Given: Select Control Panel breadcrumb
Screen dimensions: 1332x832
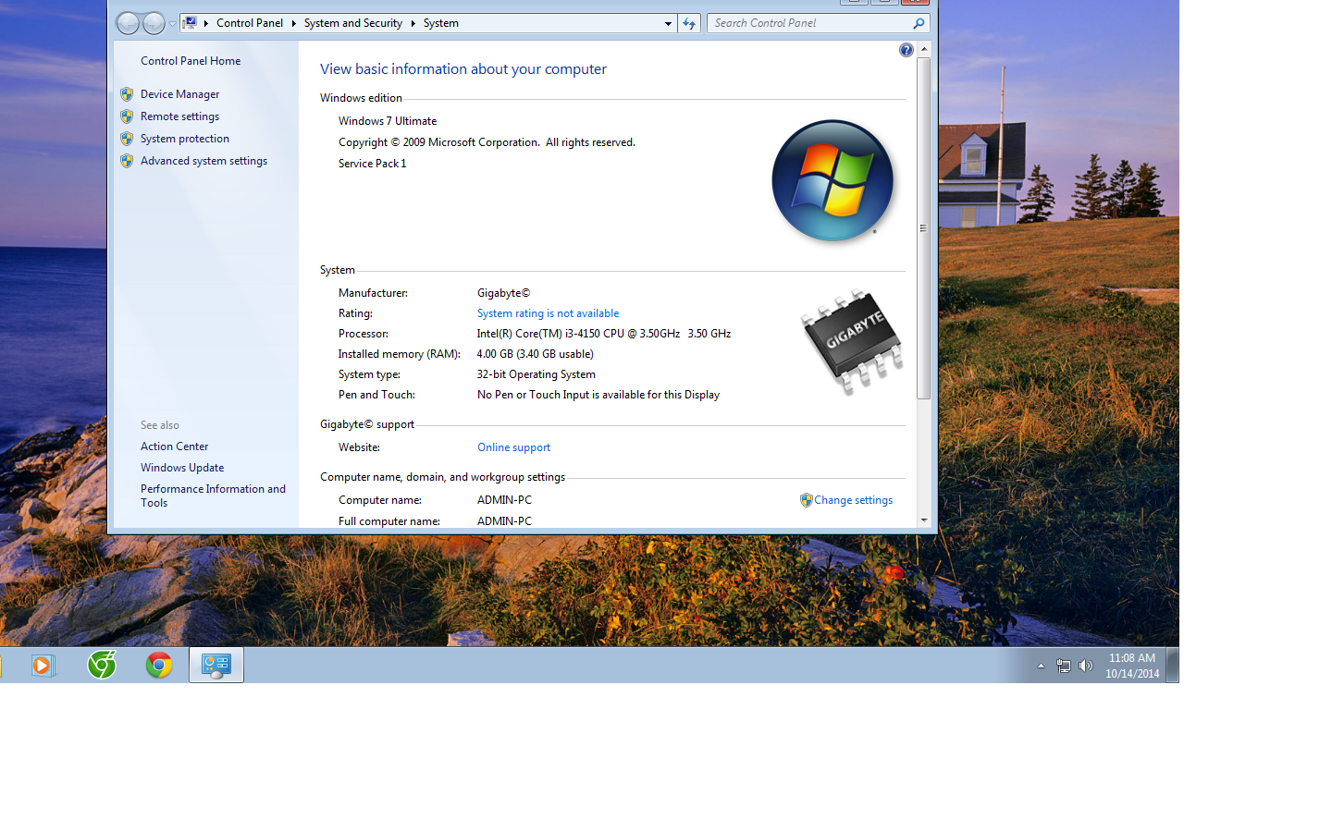Looking at the screenshot, I should (x=250, y=23).
